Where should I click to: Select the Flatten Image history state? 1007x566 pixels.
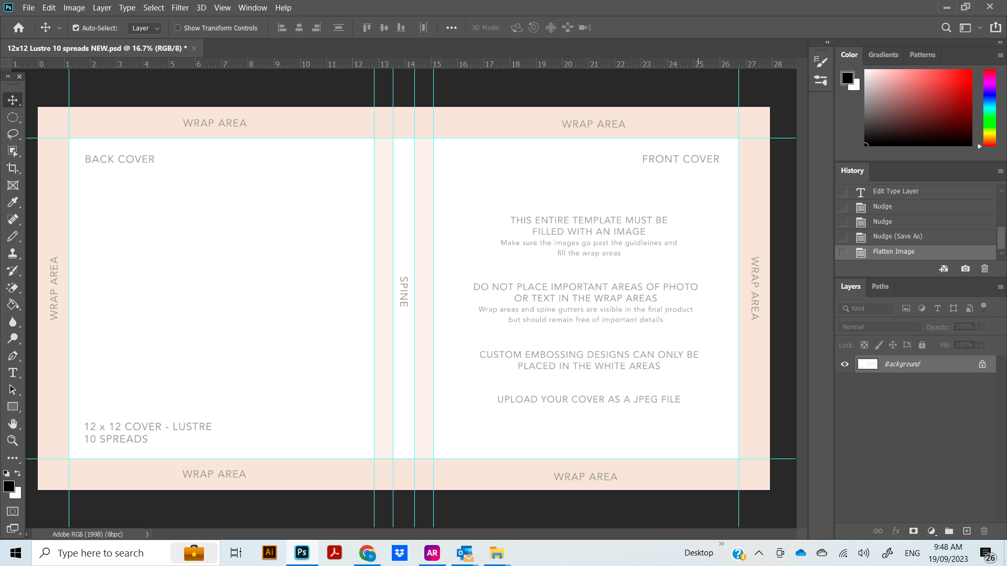[x=893, y=252]
